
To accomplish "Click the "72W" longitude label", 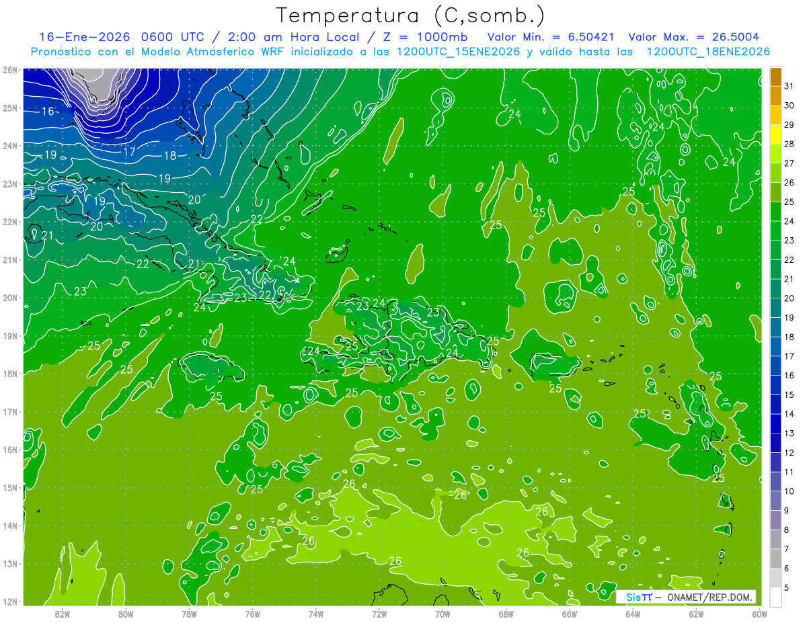I will (x=379, y=614).
